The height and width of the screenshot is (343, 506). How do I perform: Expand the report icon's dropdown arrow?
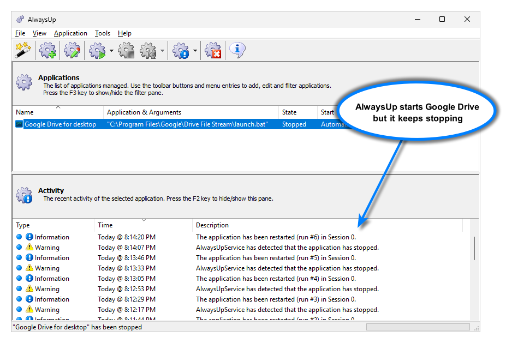click(x=195, y=50)
